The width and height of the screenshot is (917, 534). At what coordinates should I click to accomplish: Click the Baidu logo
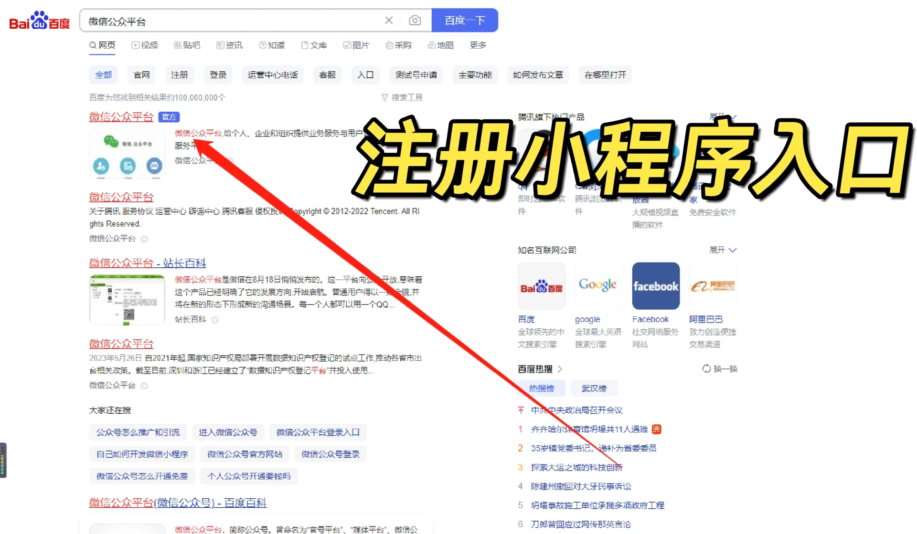point(39,21)
